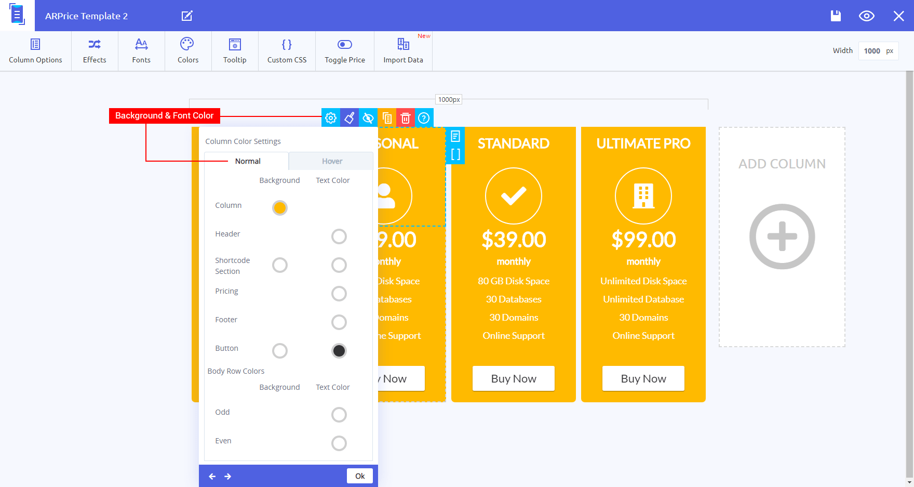Pick Shortcode Section text color swatch
Screen dimensions: 914x487
click(x=339, y=265)
